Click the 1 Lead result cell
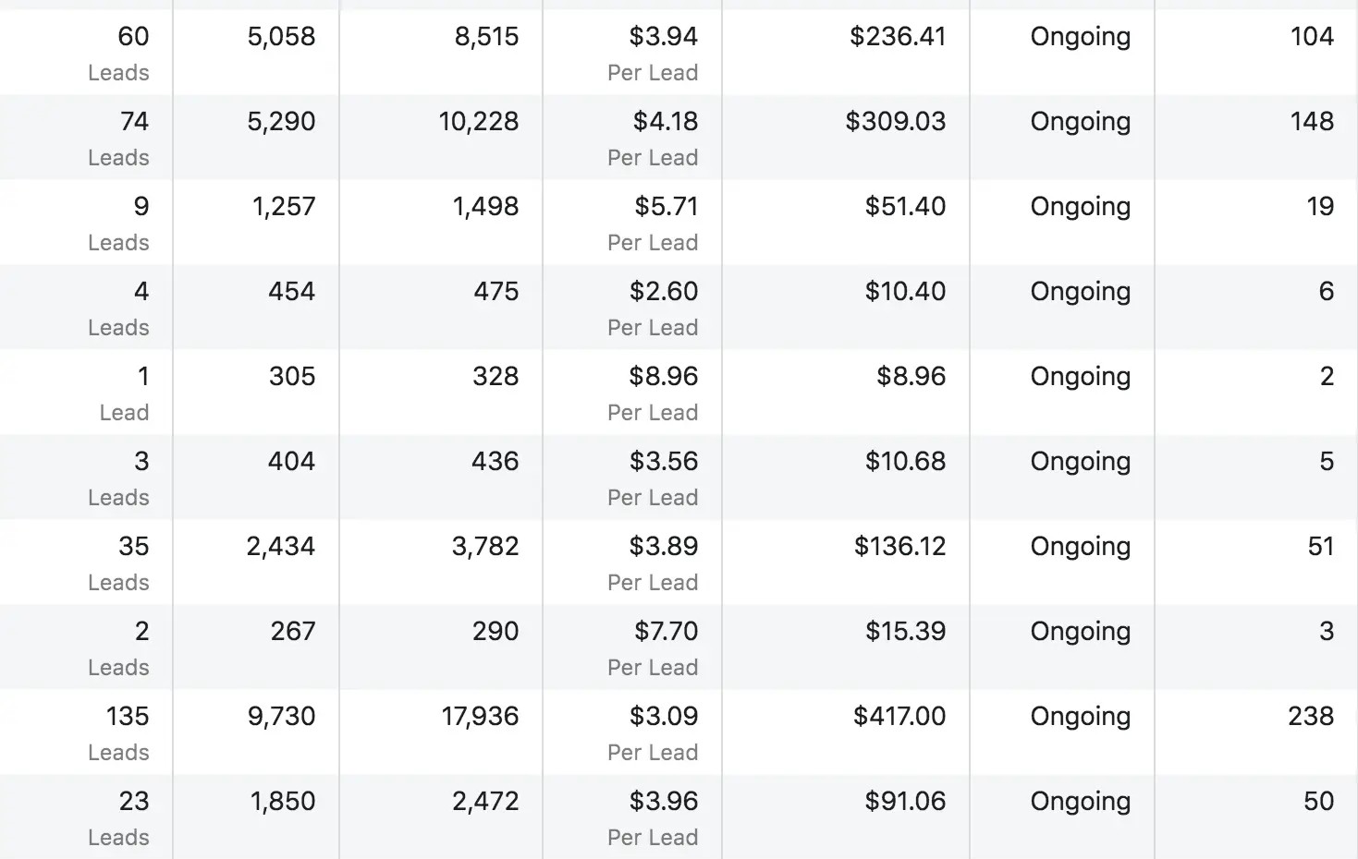The image size is (1358, 859). pos(86,393)
